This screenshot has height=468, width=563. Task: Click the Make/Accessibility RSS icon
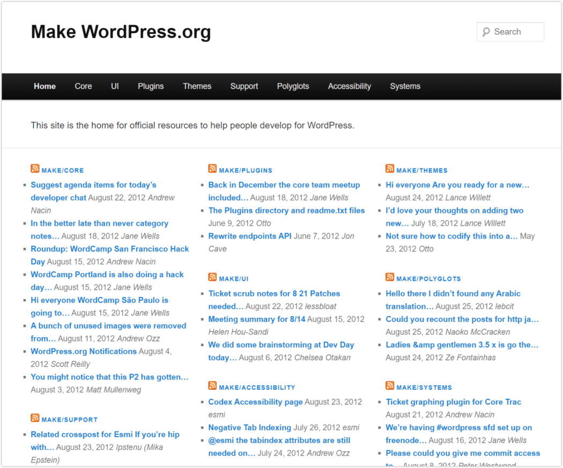coord(212,386)
